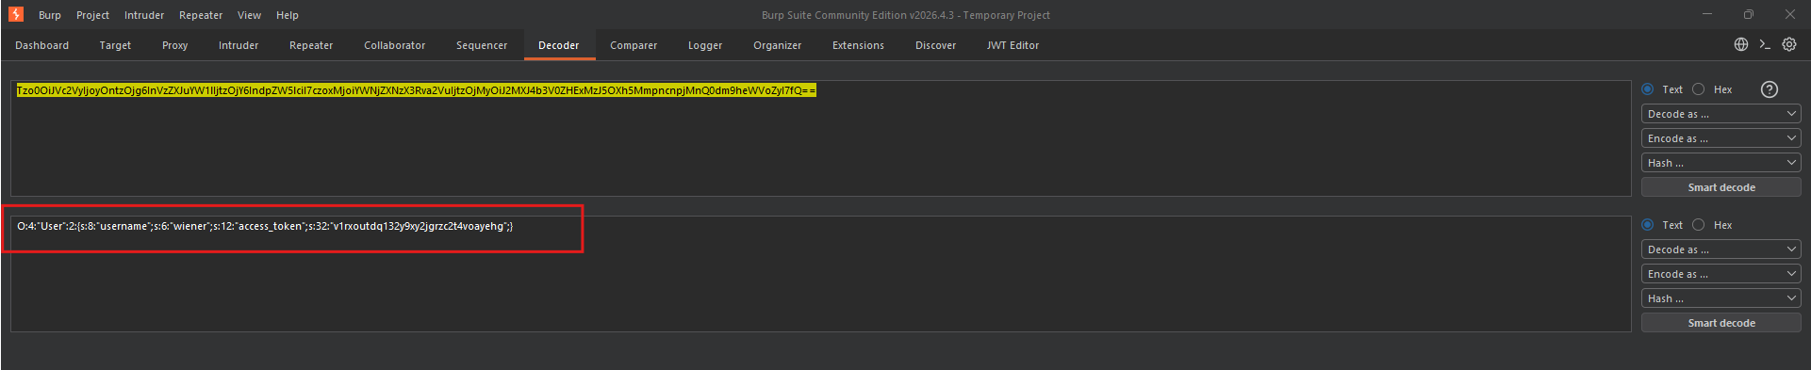The height and width of the screenshot is (370, 1811).
Task: Switch to the Discover tab
Action: click(x=935, y=45)
